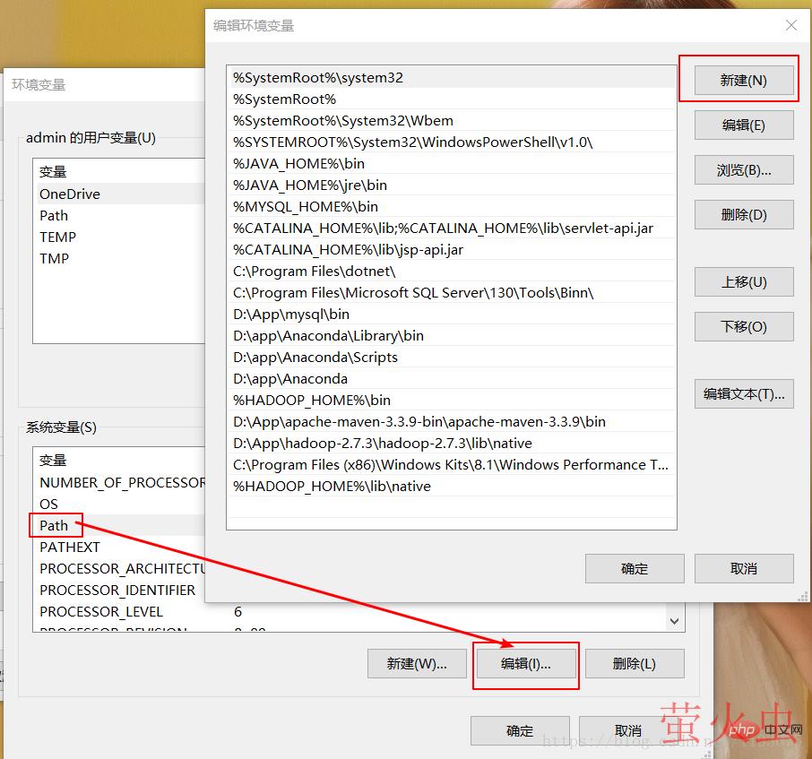Viewport: 812px width, 759px height.
Task: Select NUMBER_OF_PROCESSORS system variable
Action: [x=119, y=482]
